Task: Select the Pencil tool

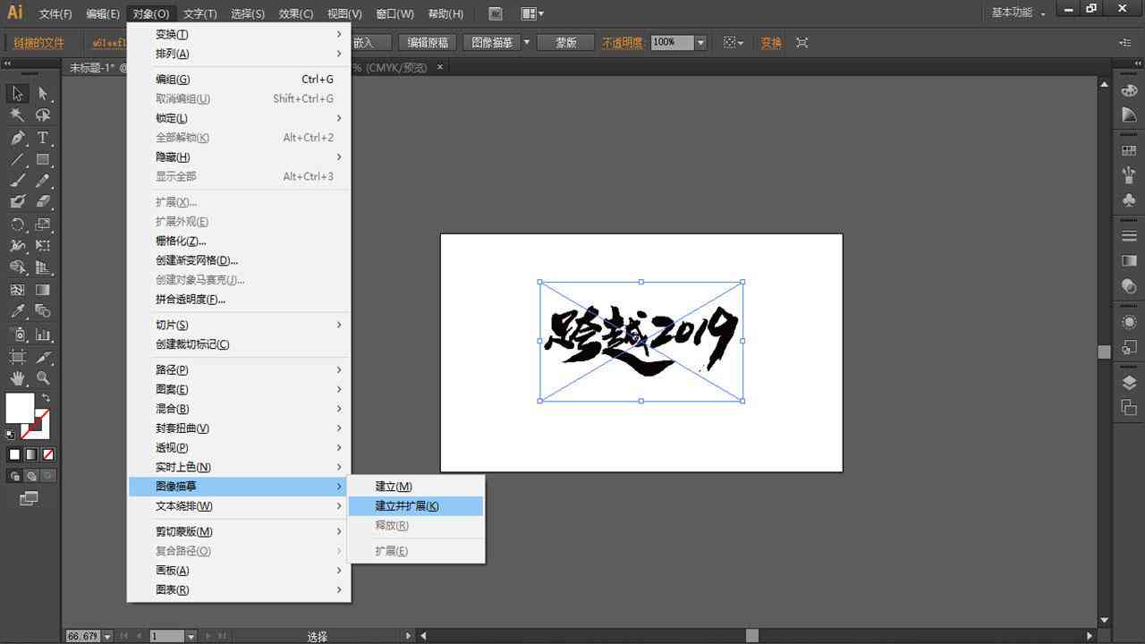Action: [43, 181]
